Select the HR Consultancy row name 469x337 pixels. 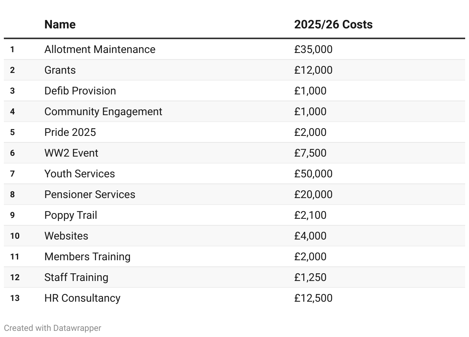point(82,298)
